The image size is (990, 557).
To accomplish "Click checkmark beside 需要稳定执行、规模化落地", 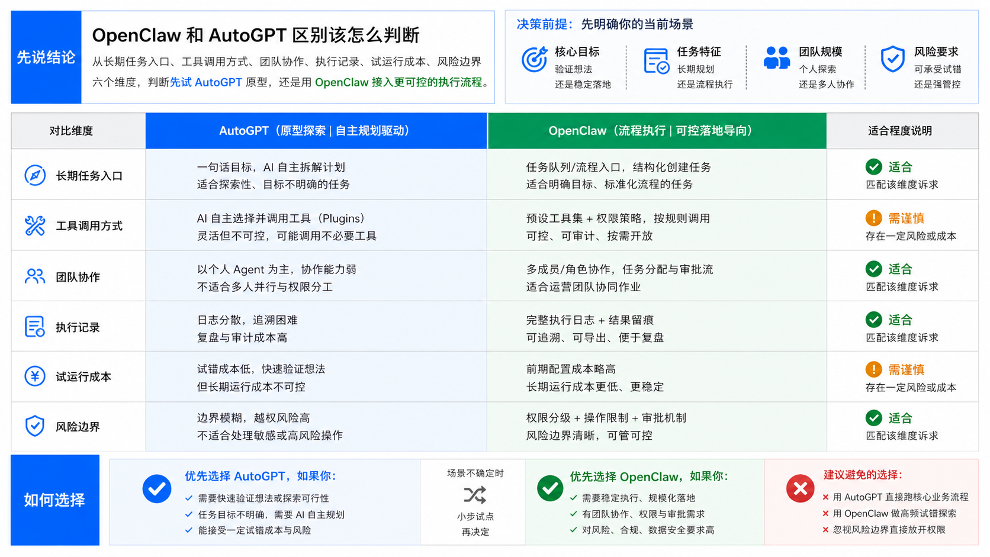I will point(573,498).
